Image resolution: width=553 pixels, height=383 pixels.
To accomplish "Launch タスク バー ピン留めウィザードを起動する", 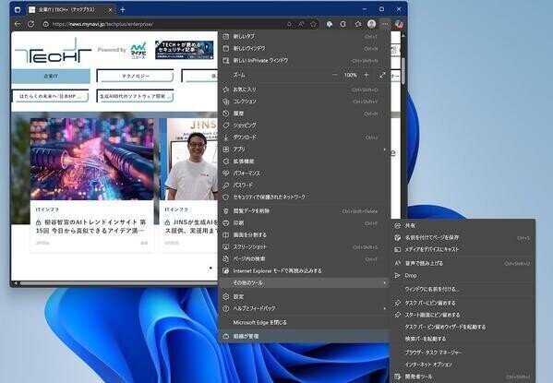I will point(463,327).
